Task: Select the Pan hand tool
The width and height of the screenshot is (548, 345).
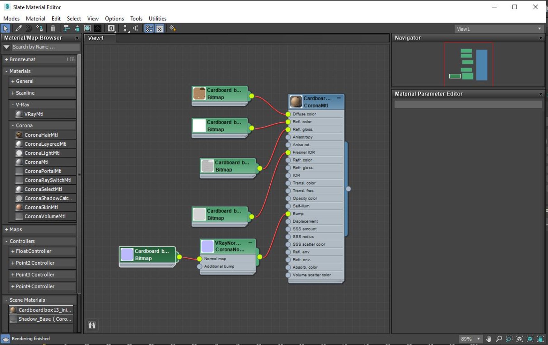Action: point(488,339)
